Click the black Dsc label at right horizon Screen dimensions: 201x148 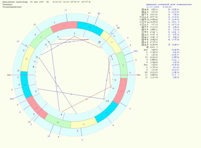(x=139, y=75)
